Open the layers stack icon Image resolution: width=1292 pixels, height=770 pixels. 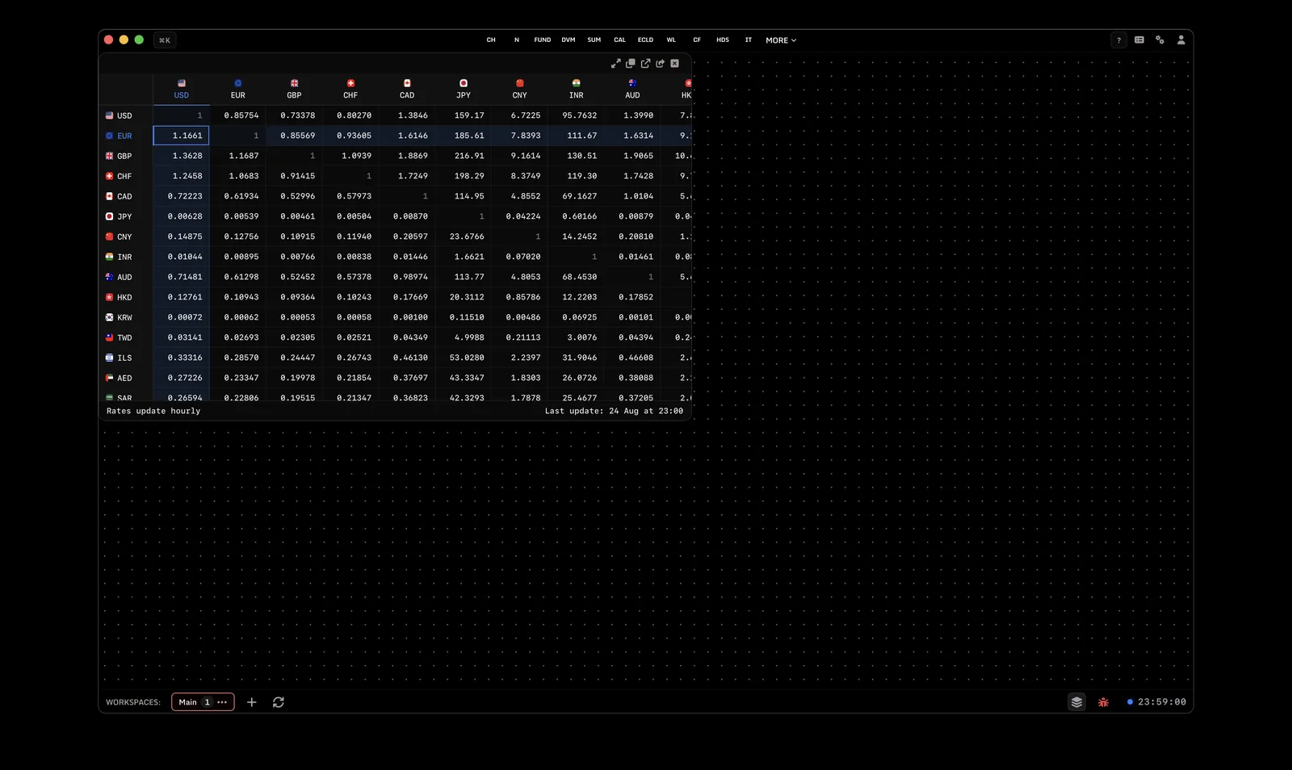(1076, 702)
